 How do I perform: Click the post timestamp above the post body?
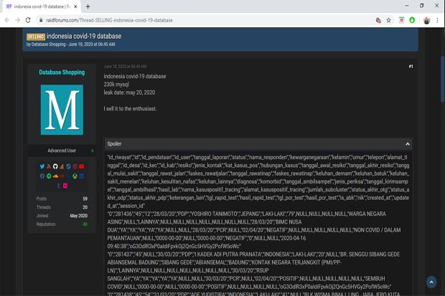click(x=125, y=67)
